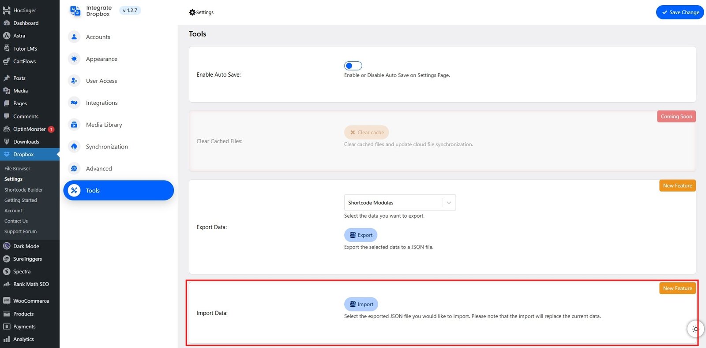Open the SureTriggers menu item

(x=30, y=259)
